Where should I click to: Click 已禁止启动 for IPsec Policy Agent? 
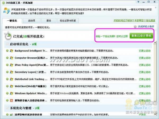coord(145,65)
